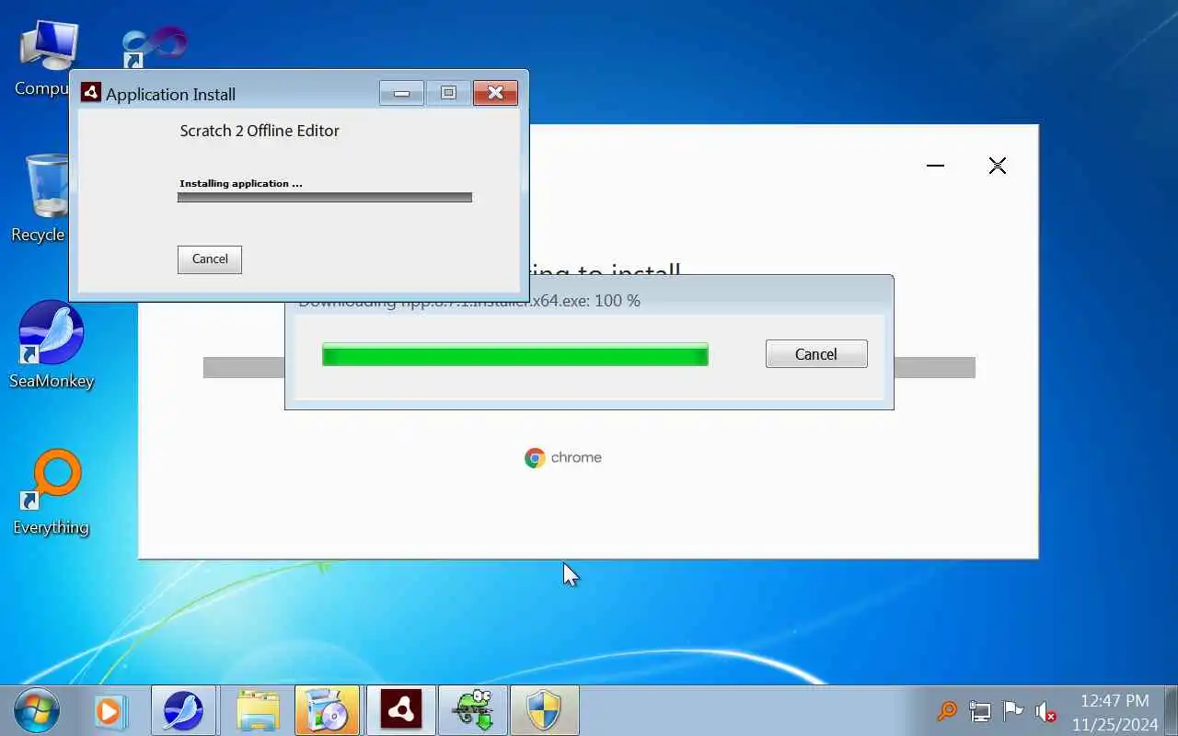Minimize the Chrome installer window
Viewport: 1178px width, 736px height.
936,166
